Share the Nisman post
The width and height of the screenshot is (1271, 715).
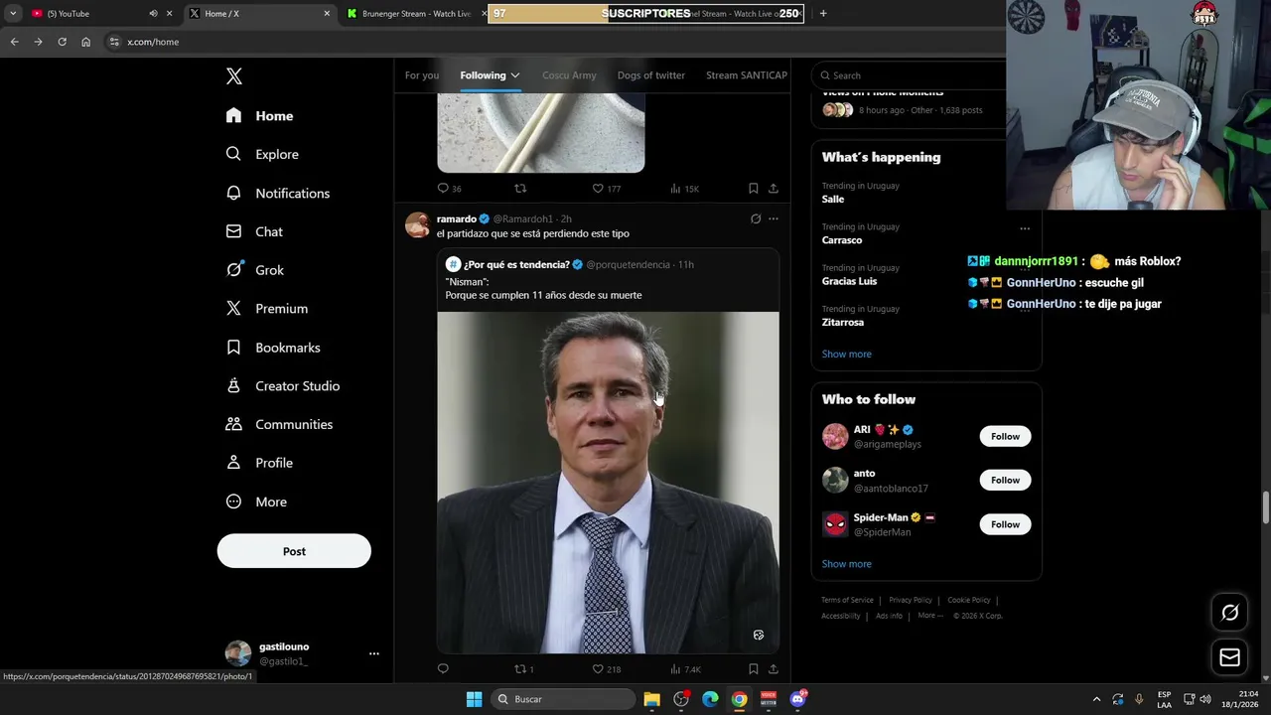coord(774,669)
